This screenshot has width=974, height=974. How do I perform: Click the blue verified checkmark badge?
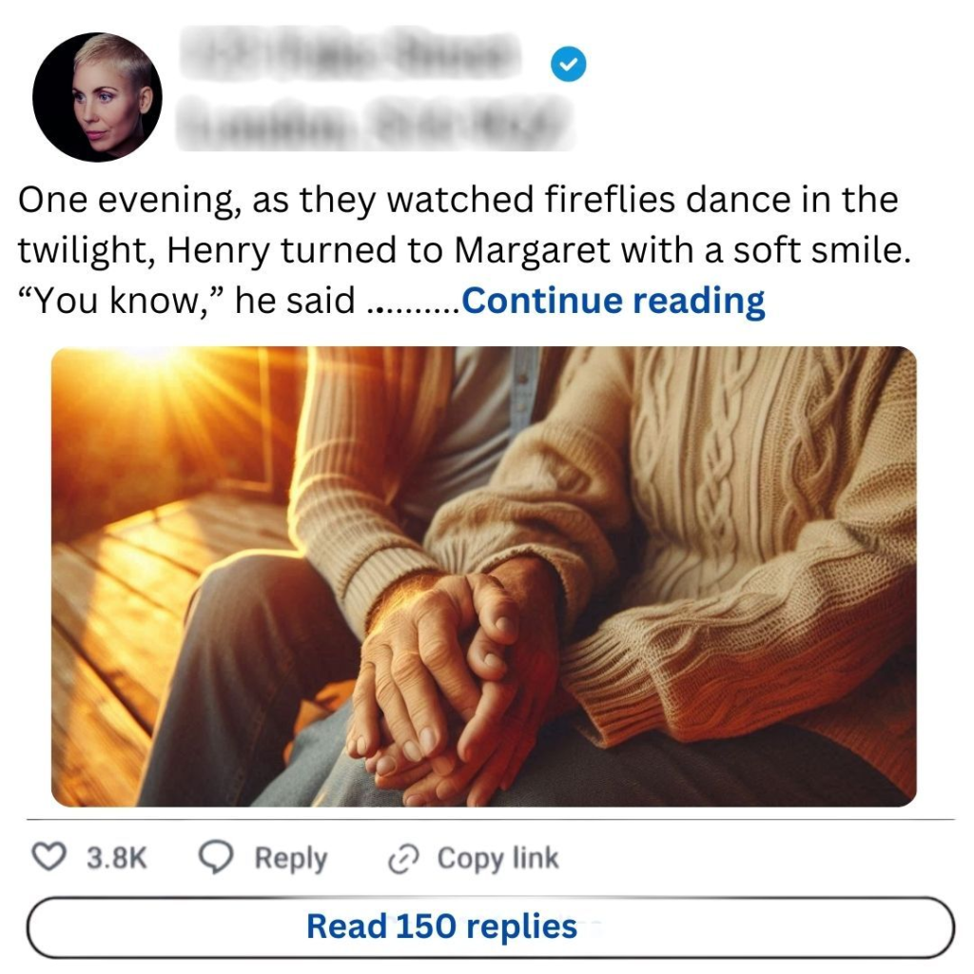[569, 65]
